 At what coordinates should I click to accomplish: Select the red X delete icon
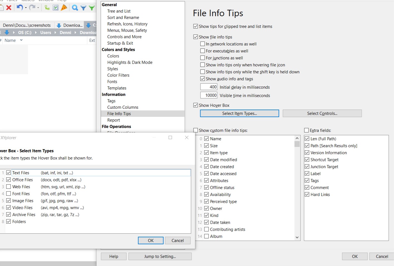(x=9, y=8)
